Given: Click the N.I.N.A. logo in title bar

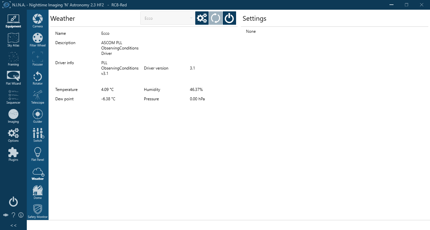Looking at the screenshot, I should [6, 5].
